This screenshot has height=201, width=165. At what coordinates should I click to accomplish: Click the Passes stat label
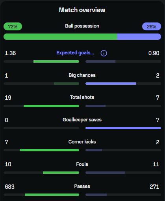tap(82, 186)
